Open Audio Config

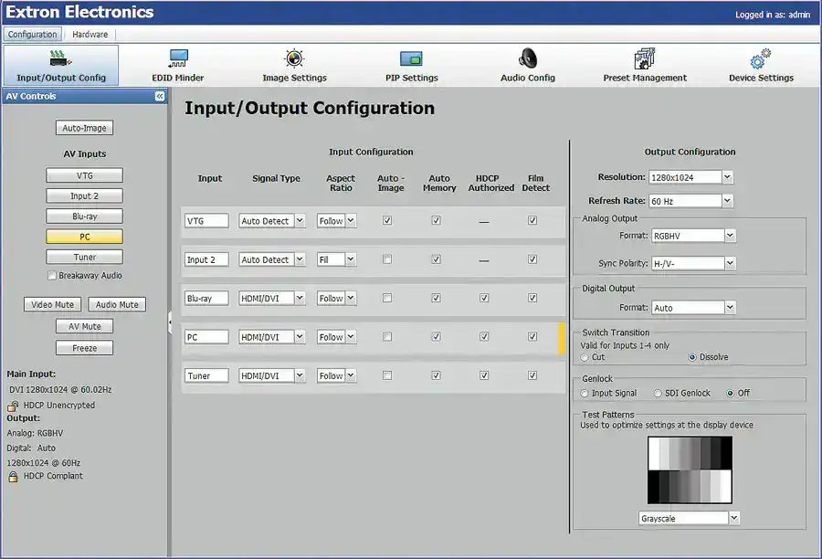click(527, 66)
